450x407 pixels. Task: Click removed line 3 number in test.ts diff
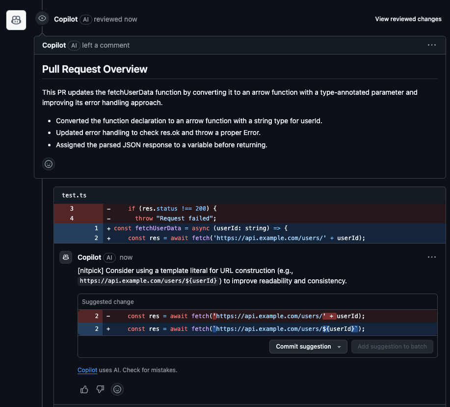pos(72,209)
